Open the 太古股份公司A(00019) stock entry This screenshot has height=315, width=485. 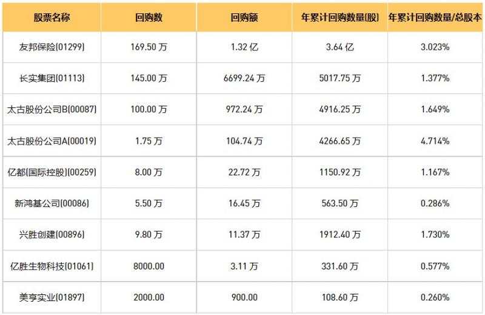52,141
